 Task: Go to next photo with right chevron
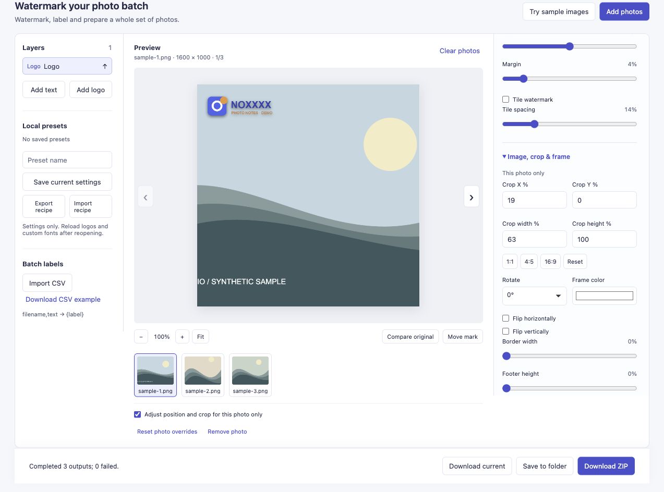point(472,196)
